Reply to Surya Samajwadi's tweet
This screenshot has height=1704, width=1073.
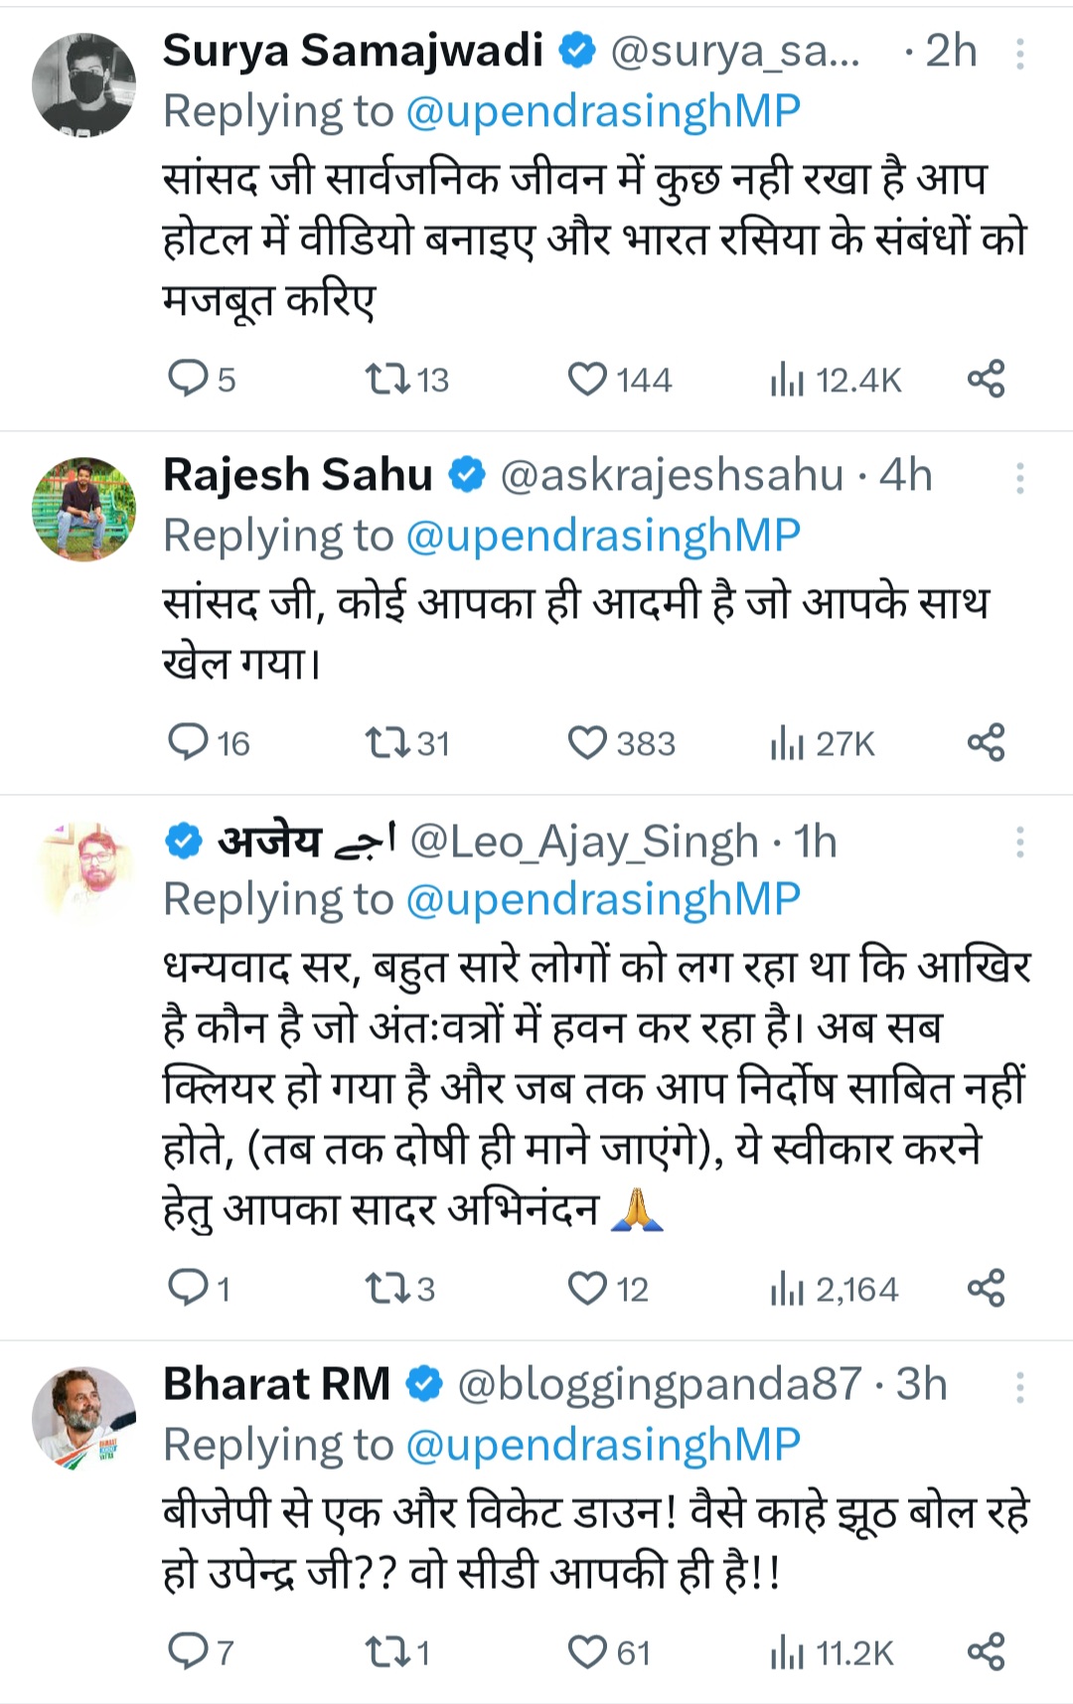[188, 379]
